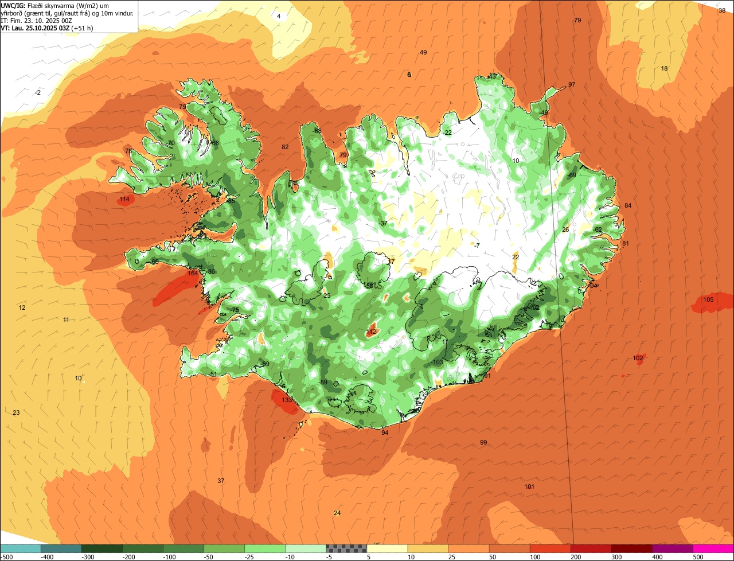734x561 pixels.
Task: Pick the -50 to -25 light green swatch
Action: (x=224, y=548)
